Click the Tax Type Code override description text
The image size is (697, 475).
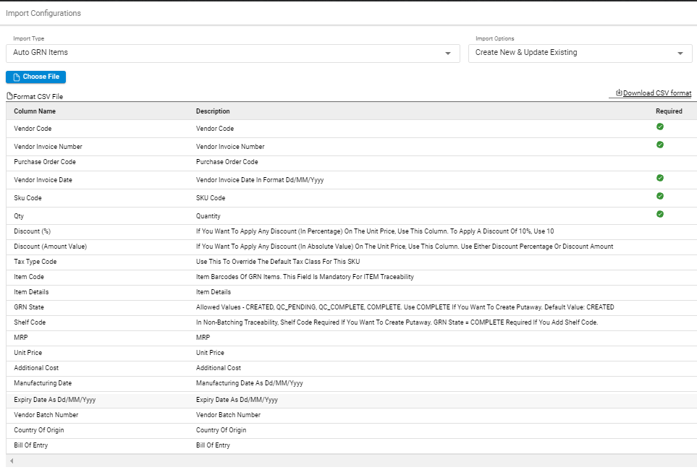[278, 262]
